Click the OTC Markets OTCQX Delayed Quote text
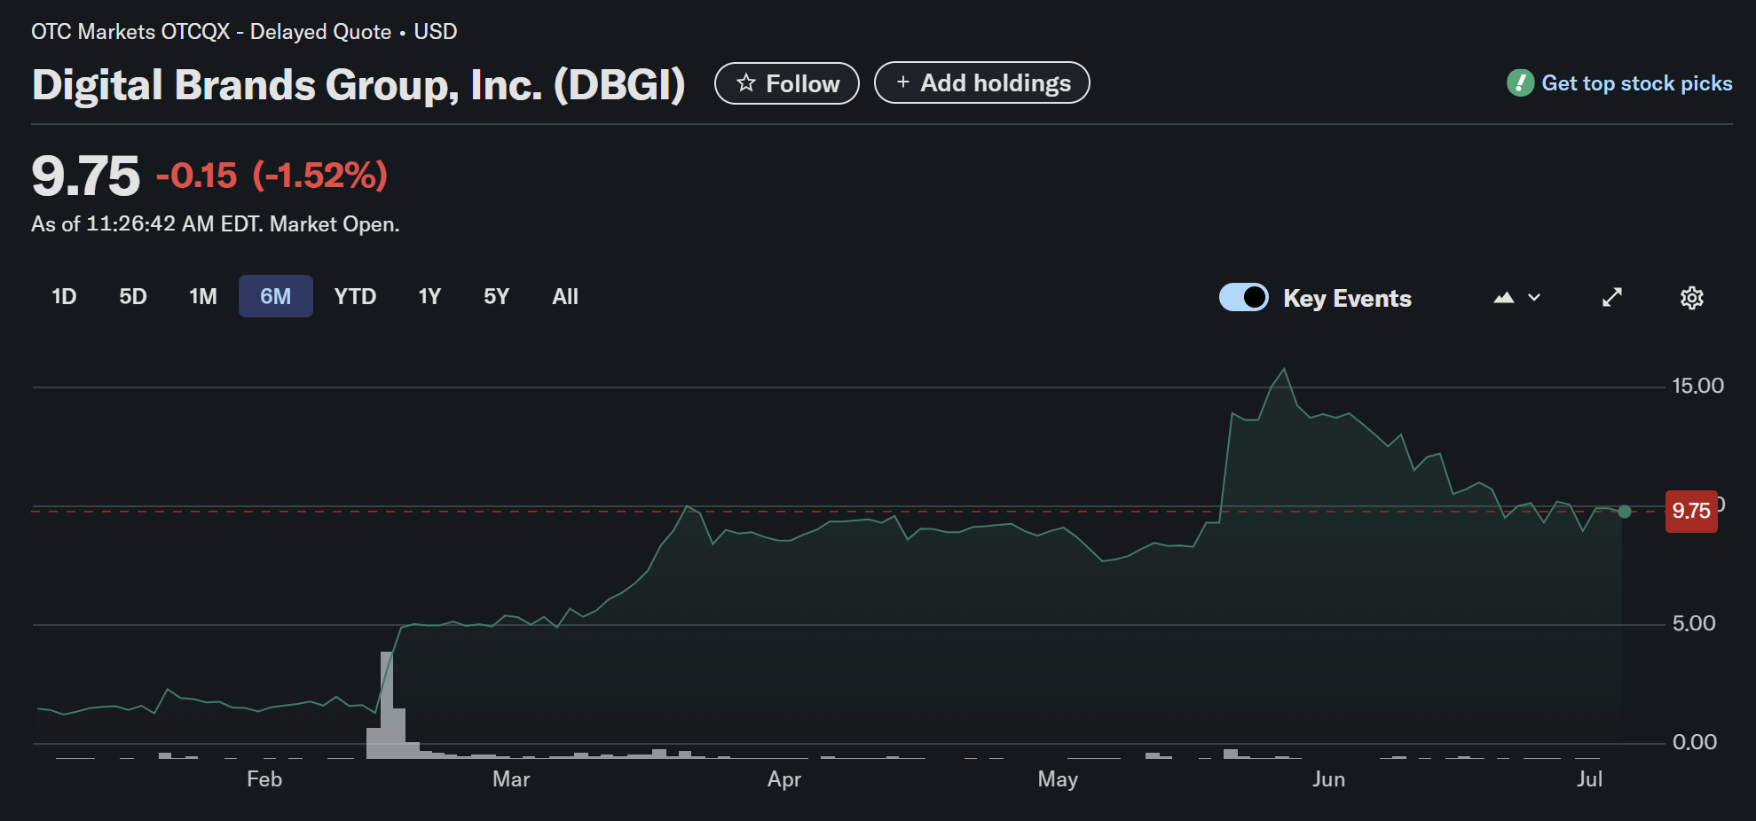The height and width of the screenshot is (821, 1756). click(x=211, y=32)
